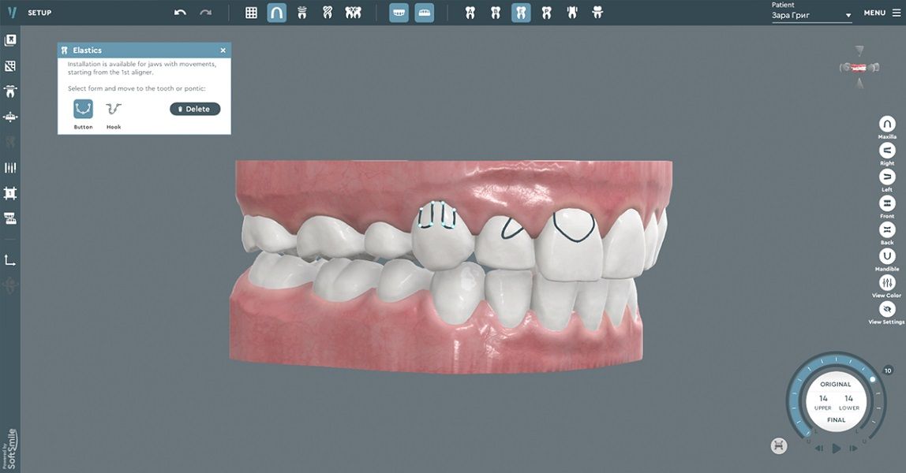Click the app logo in top-left corner
This screenshot has width=906, height=473.
point(12,12)
